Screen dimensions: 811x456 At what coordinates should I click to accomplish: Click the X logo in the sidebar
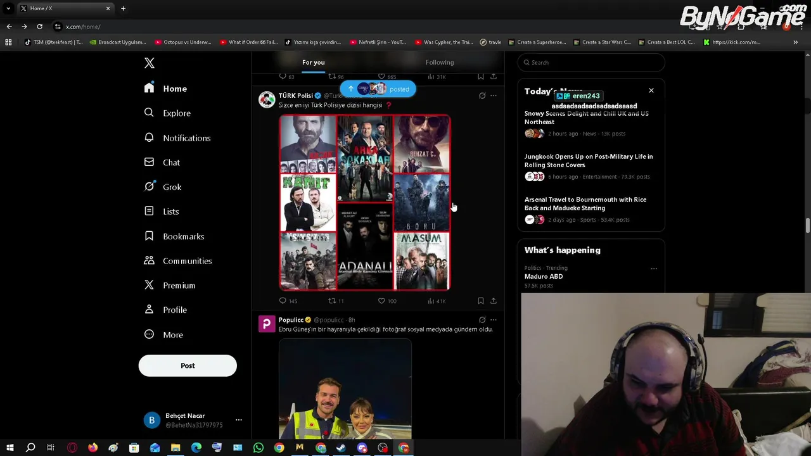pyautogui.click(x=150, y=63)
